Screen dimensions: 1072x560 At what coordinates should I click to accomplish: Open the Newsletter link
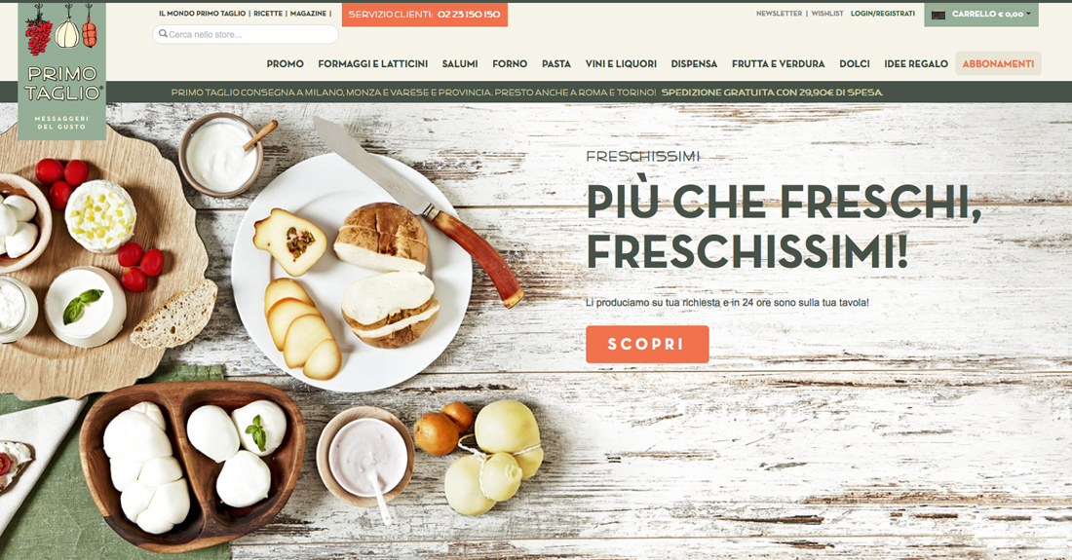[779, 14]
